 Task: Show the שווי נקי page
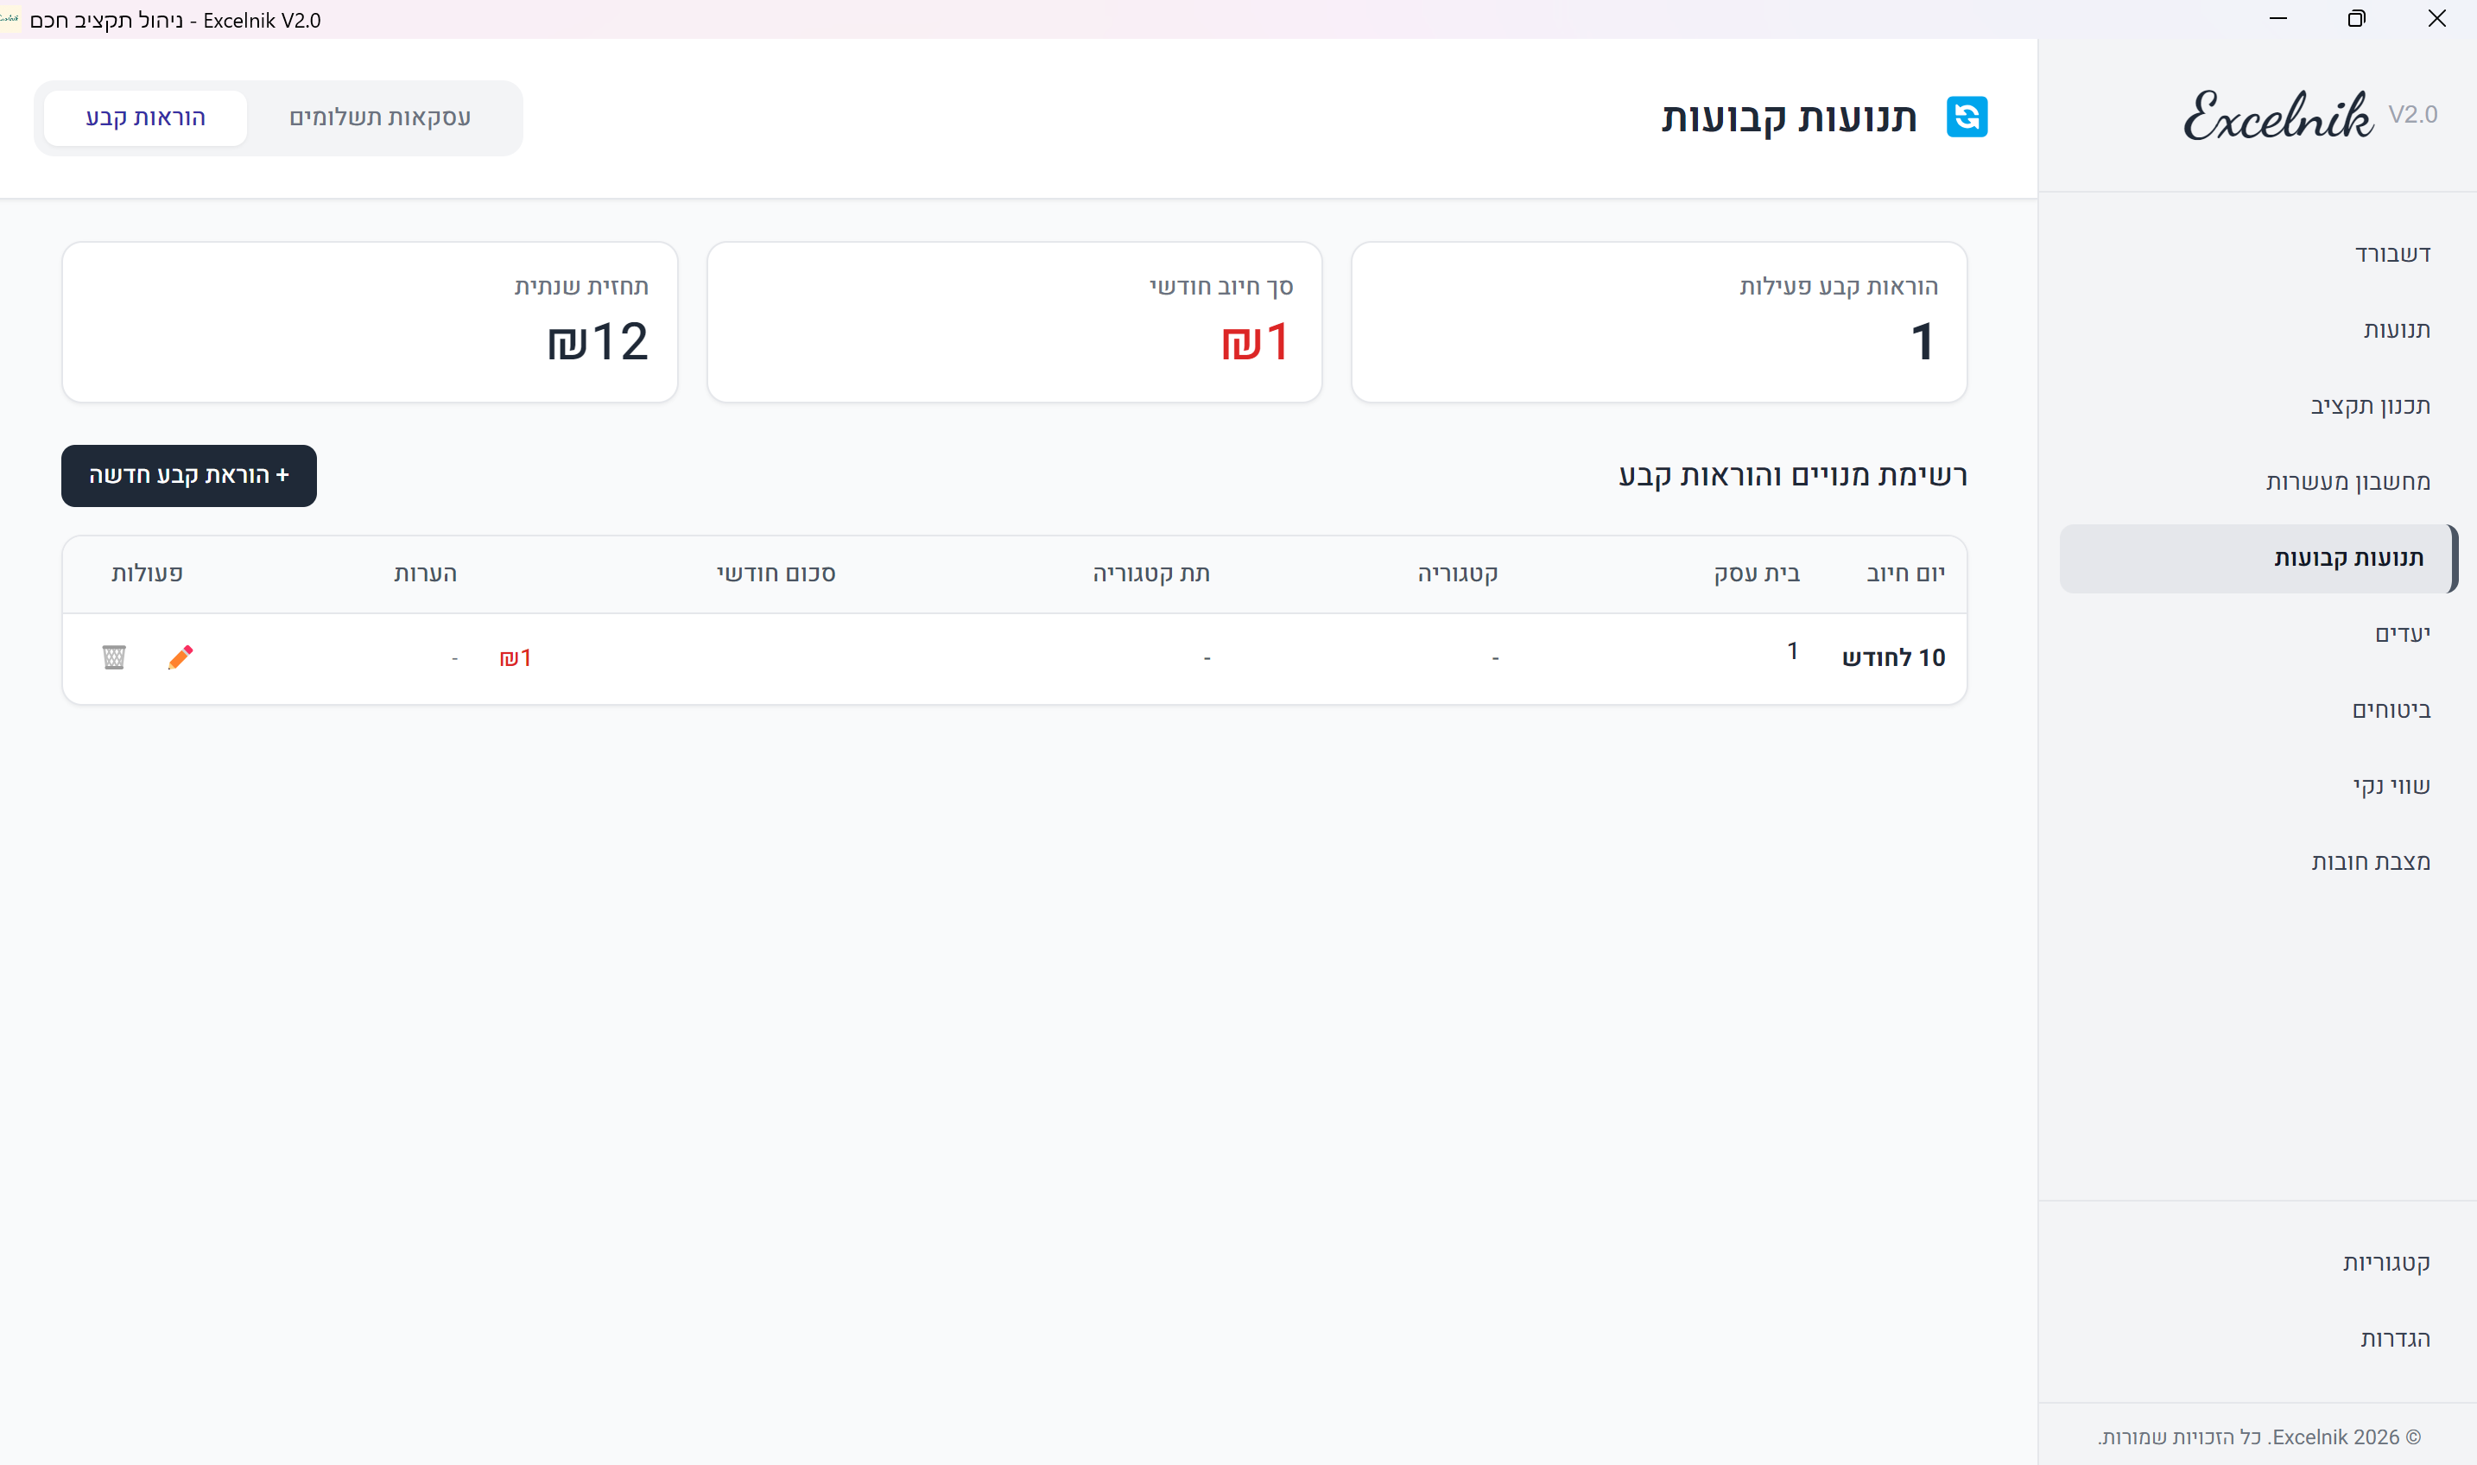(2390, 787)
